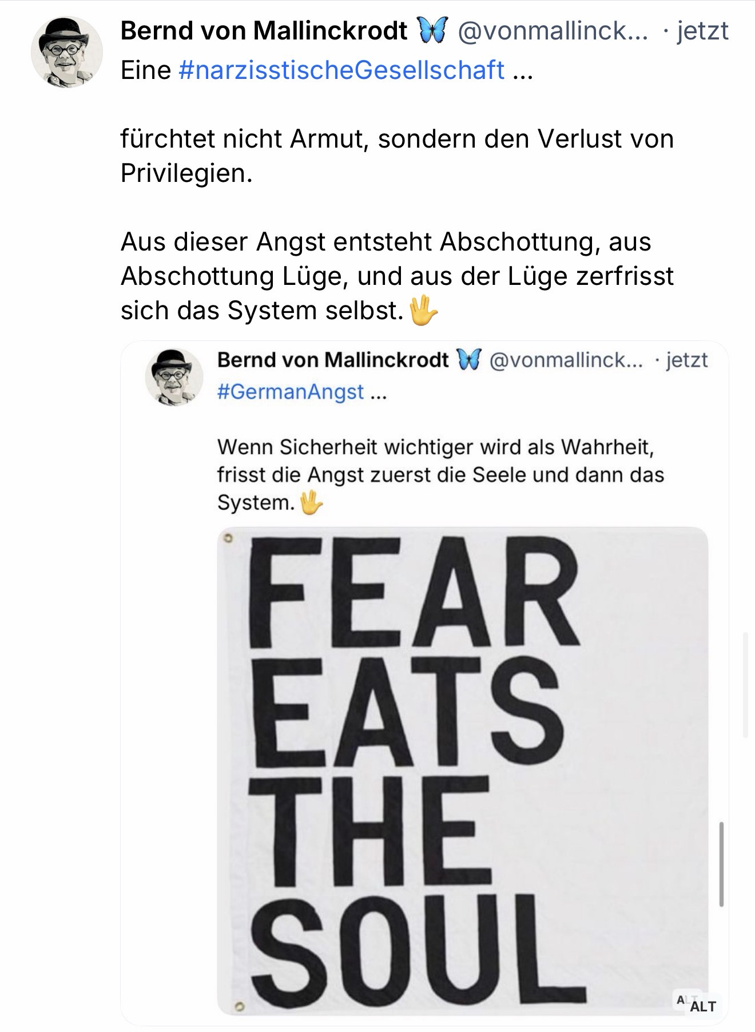Viewport: 755px width, 1032px height.
Task: Open the top post author's avatar
Action: pos(66,52)
